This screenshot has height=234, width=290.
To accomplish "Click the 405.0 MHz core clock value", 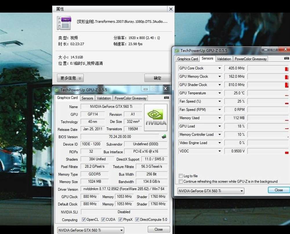I will point(235,68).
